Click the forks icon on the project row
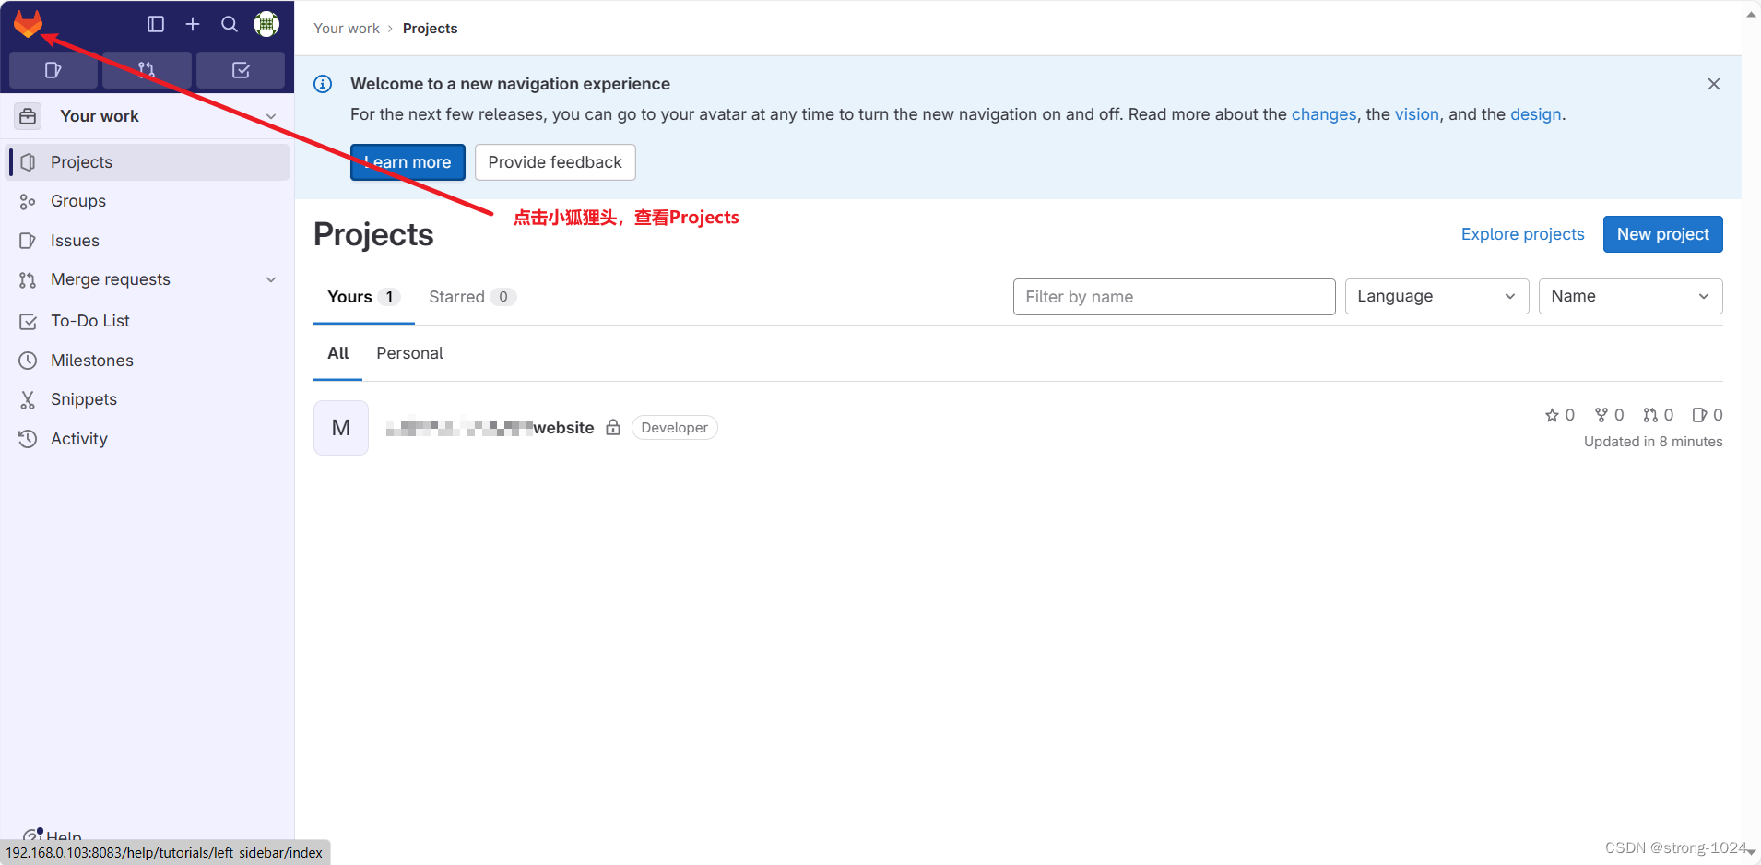This screenshot has height=865, width=1761. click(1602, 415)
